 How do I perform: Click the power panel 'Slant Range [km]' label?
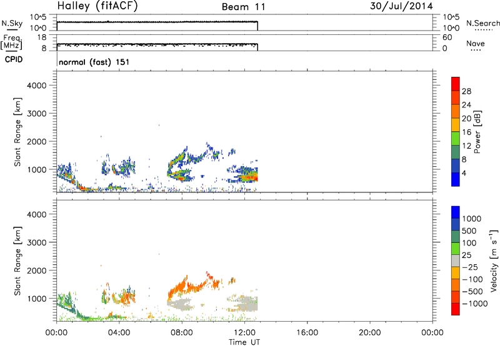17,132
